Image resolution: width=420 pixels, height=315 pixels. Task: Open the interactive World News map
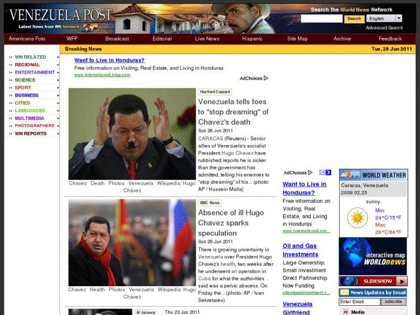373,256
